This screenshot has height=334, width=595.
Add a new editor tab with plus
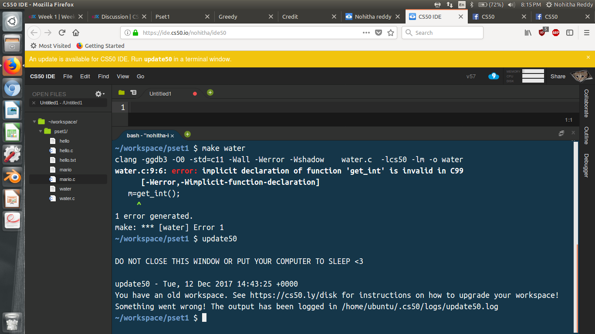210,92
